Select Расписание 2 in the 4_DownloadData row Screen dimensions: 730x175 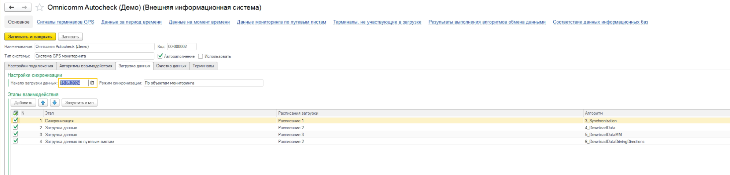click(x=430, y=127)
